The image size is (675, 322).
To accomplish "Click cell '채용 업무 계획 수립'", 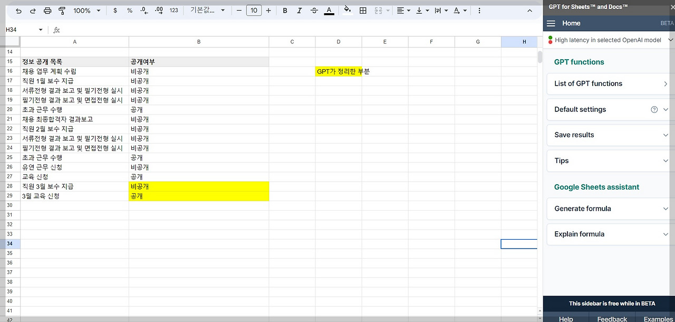I will coord(75,71).
